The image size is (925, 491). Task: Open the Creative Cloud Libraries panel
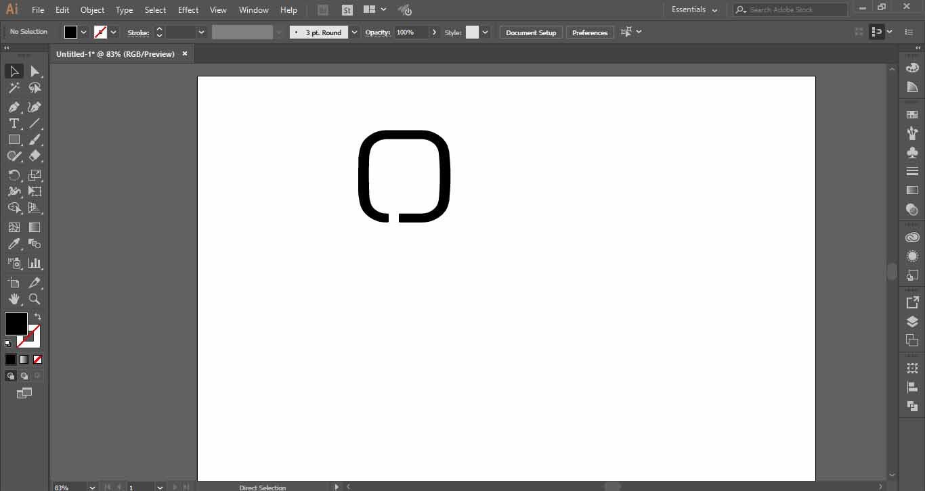pos(912,237)
